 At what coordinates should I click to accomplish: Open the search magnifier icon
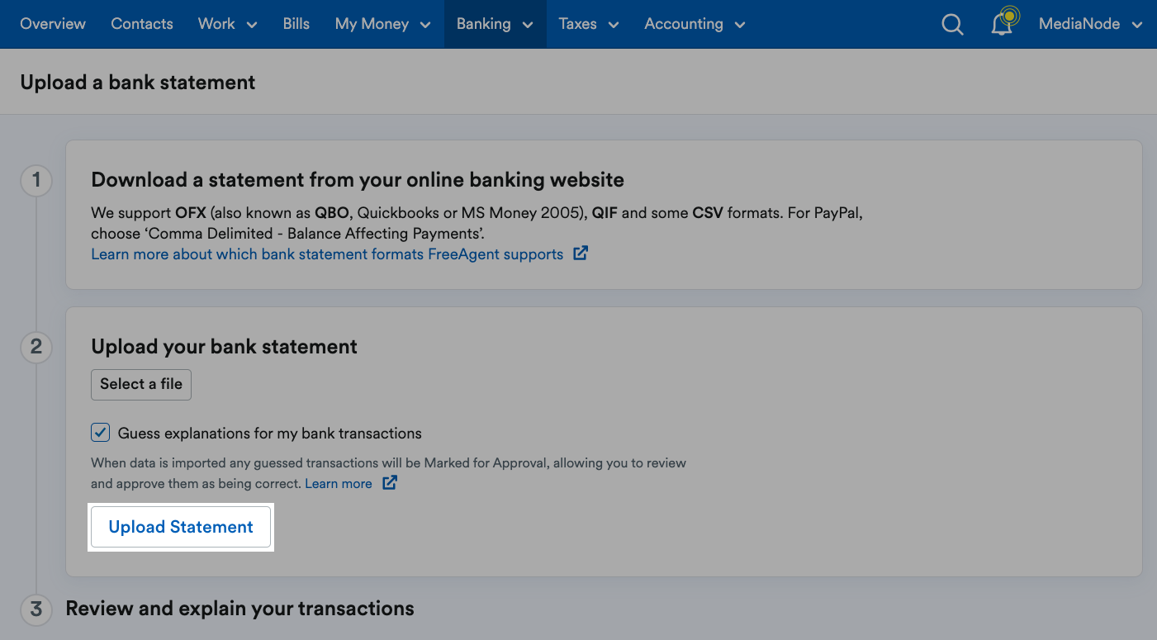coord(952,25)
